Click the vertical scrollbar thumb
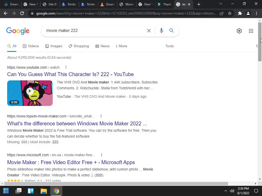 click(260, 42)
